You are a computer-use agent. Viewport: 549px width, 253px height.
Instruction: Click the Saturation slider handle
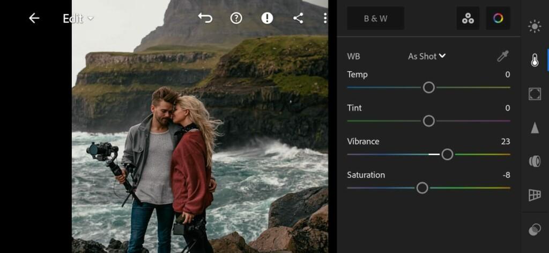pyautogui.click(x=422, y=188)
